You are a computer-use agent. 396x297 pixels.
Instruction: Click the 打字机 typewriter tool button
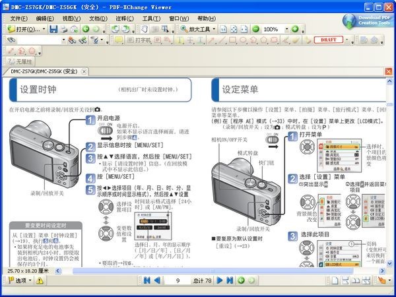(139, 40)
